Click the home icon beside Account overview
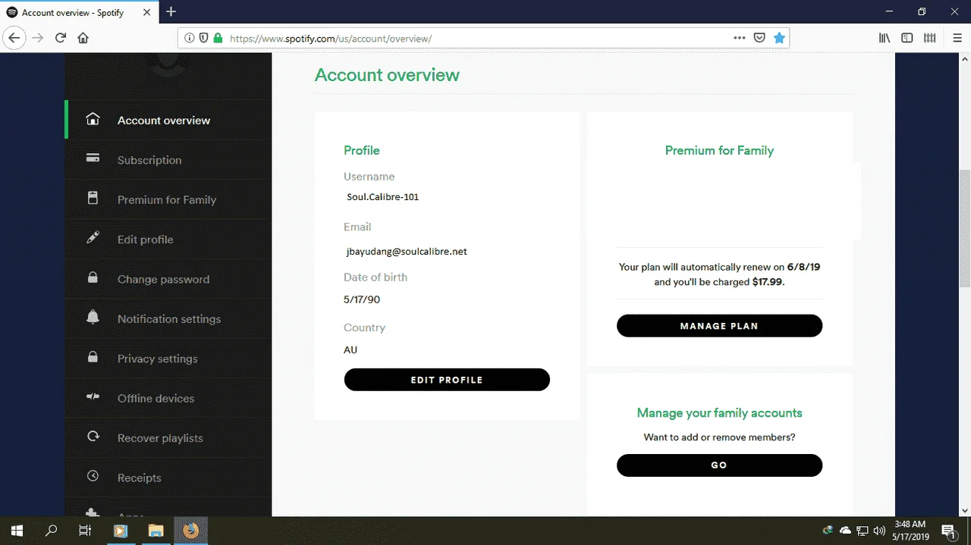This screenshot has width=971, height=545. 93,119
